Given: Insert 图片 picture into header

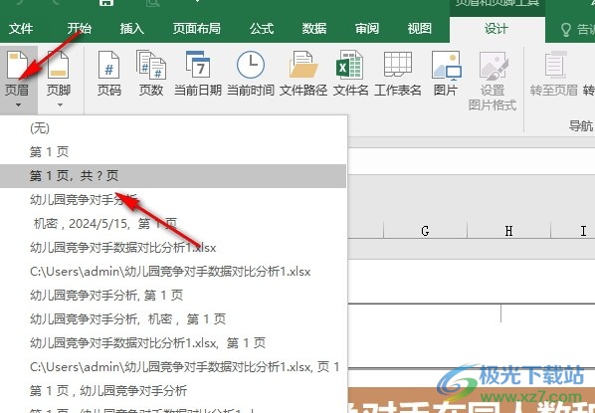Looking at the screenshot, I should (x=446, y=74).
